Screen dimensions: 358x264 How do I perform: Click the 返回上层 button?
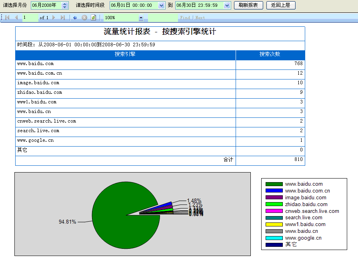click(x=280, y=5)
